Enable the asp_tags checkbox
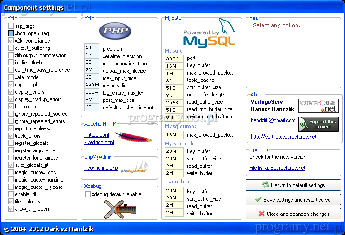Viewport: 345px width, 235px height. pos(11,26)
